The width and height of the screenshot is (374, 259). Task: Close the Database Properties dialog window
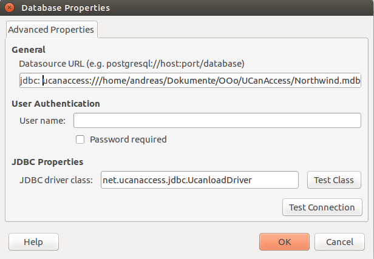click(9, 8)
